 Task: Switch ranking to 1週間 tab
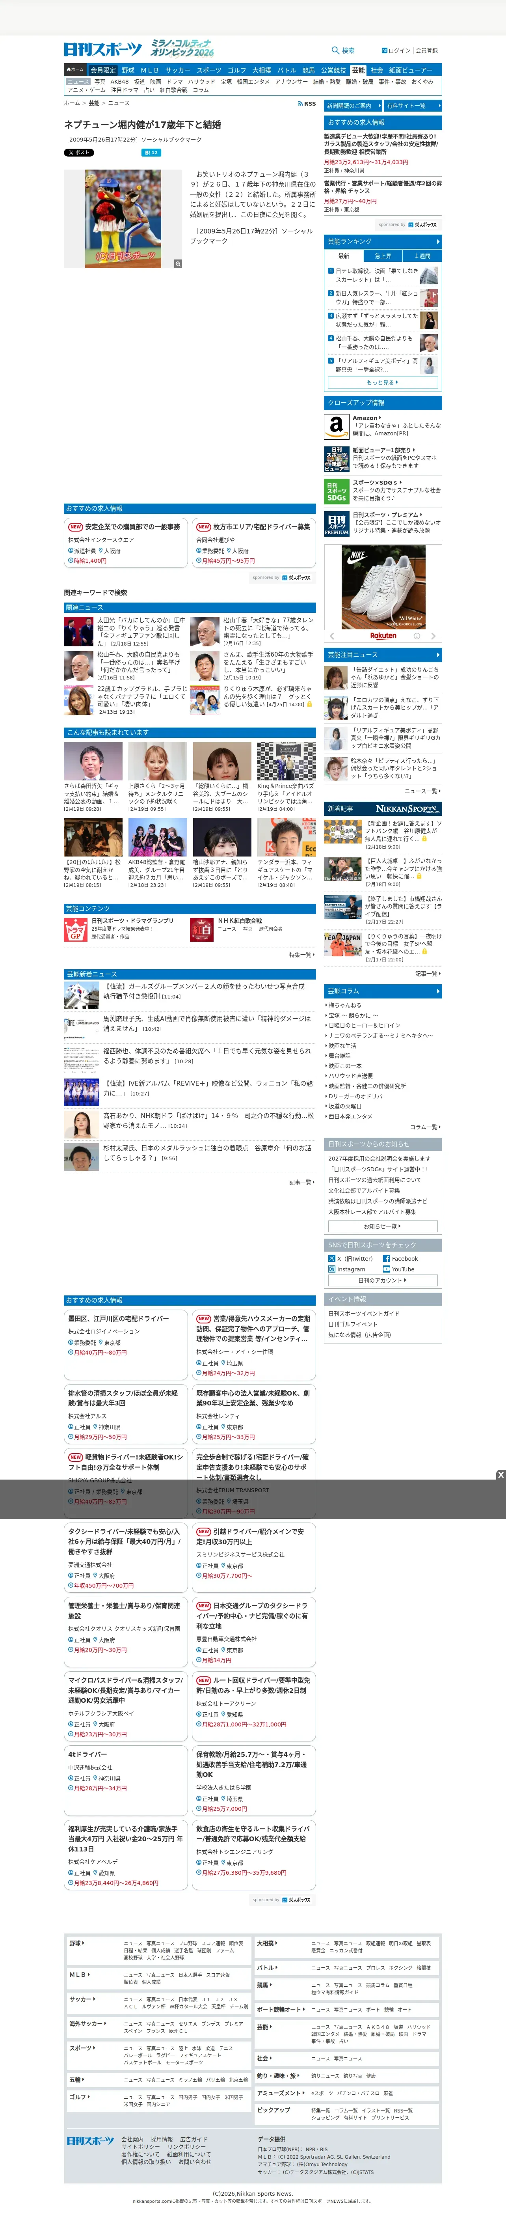click(x=422, y=256)
